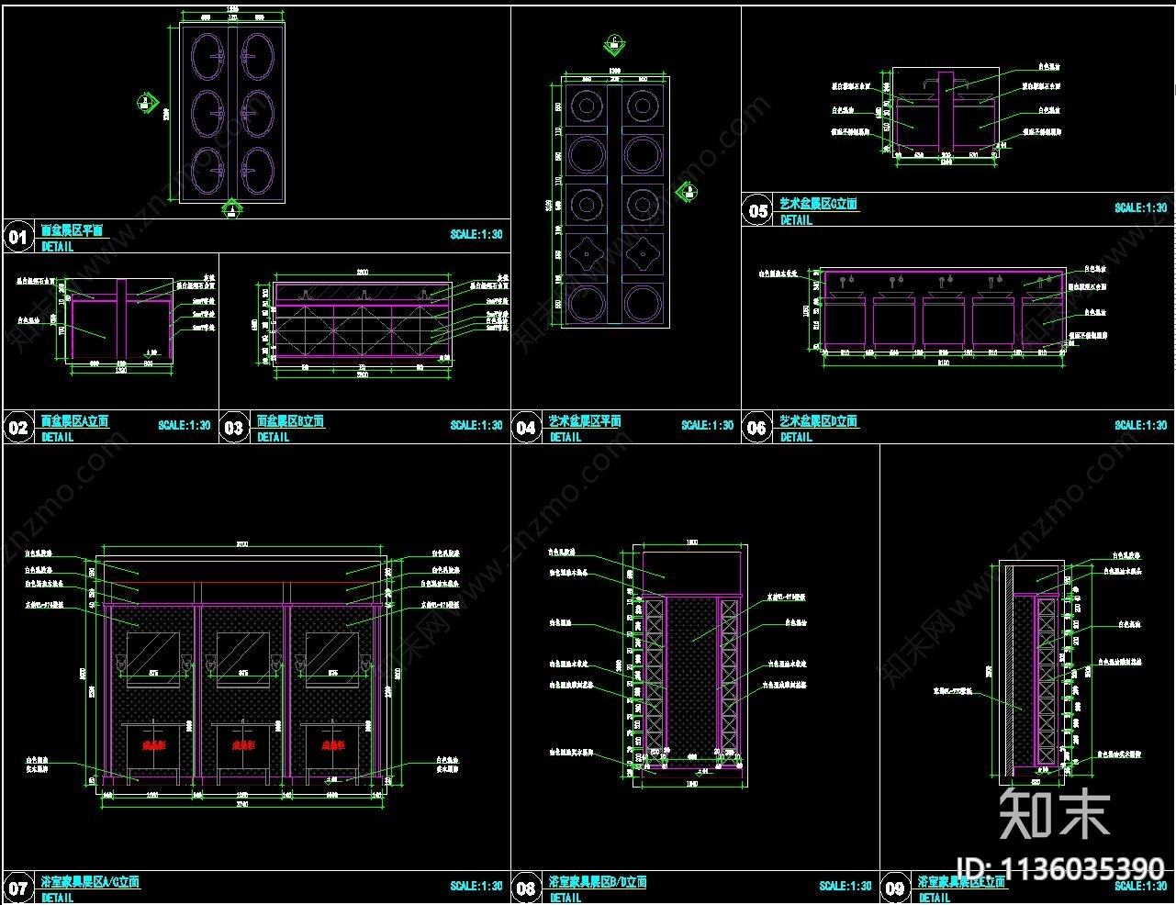Select the green elevation marker below the 面盆展区平面 plan
The width and height of the screenshot is (1176, 905).
(x=233, y=209)
